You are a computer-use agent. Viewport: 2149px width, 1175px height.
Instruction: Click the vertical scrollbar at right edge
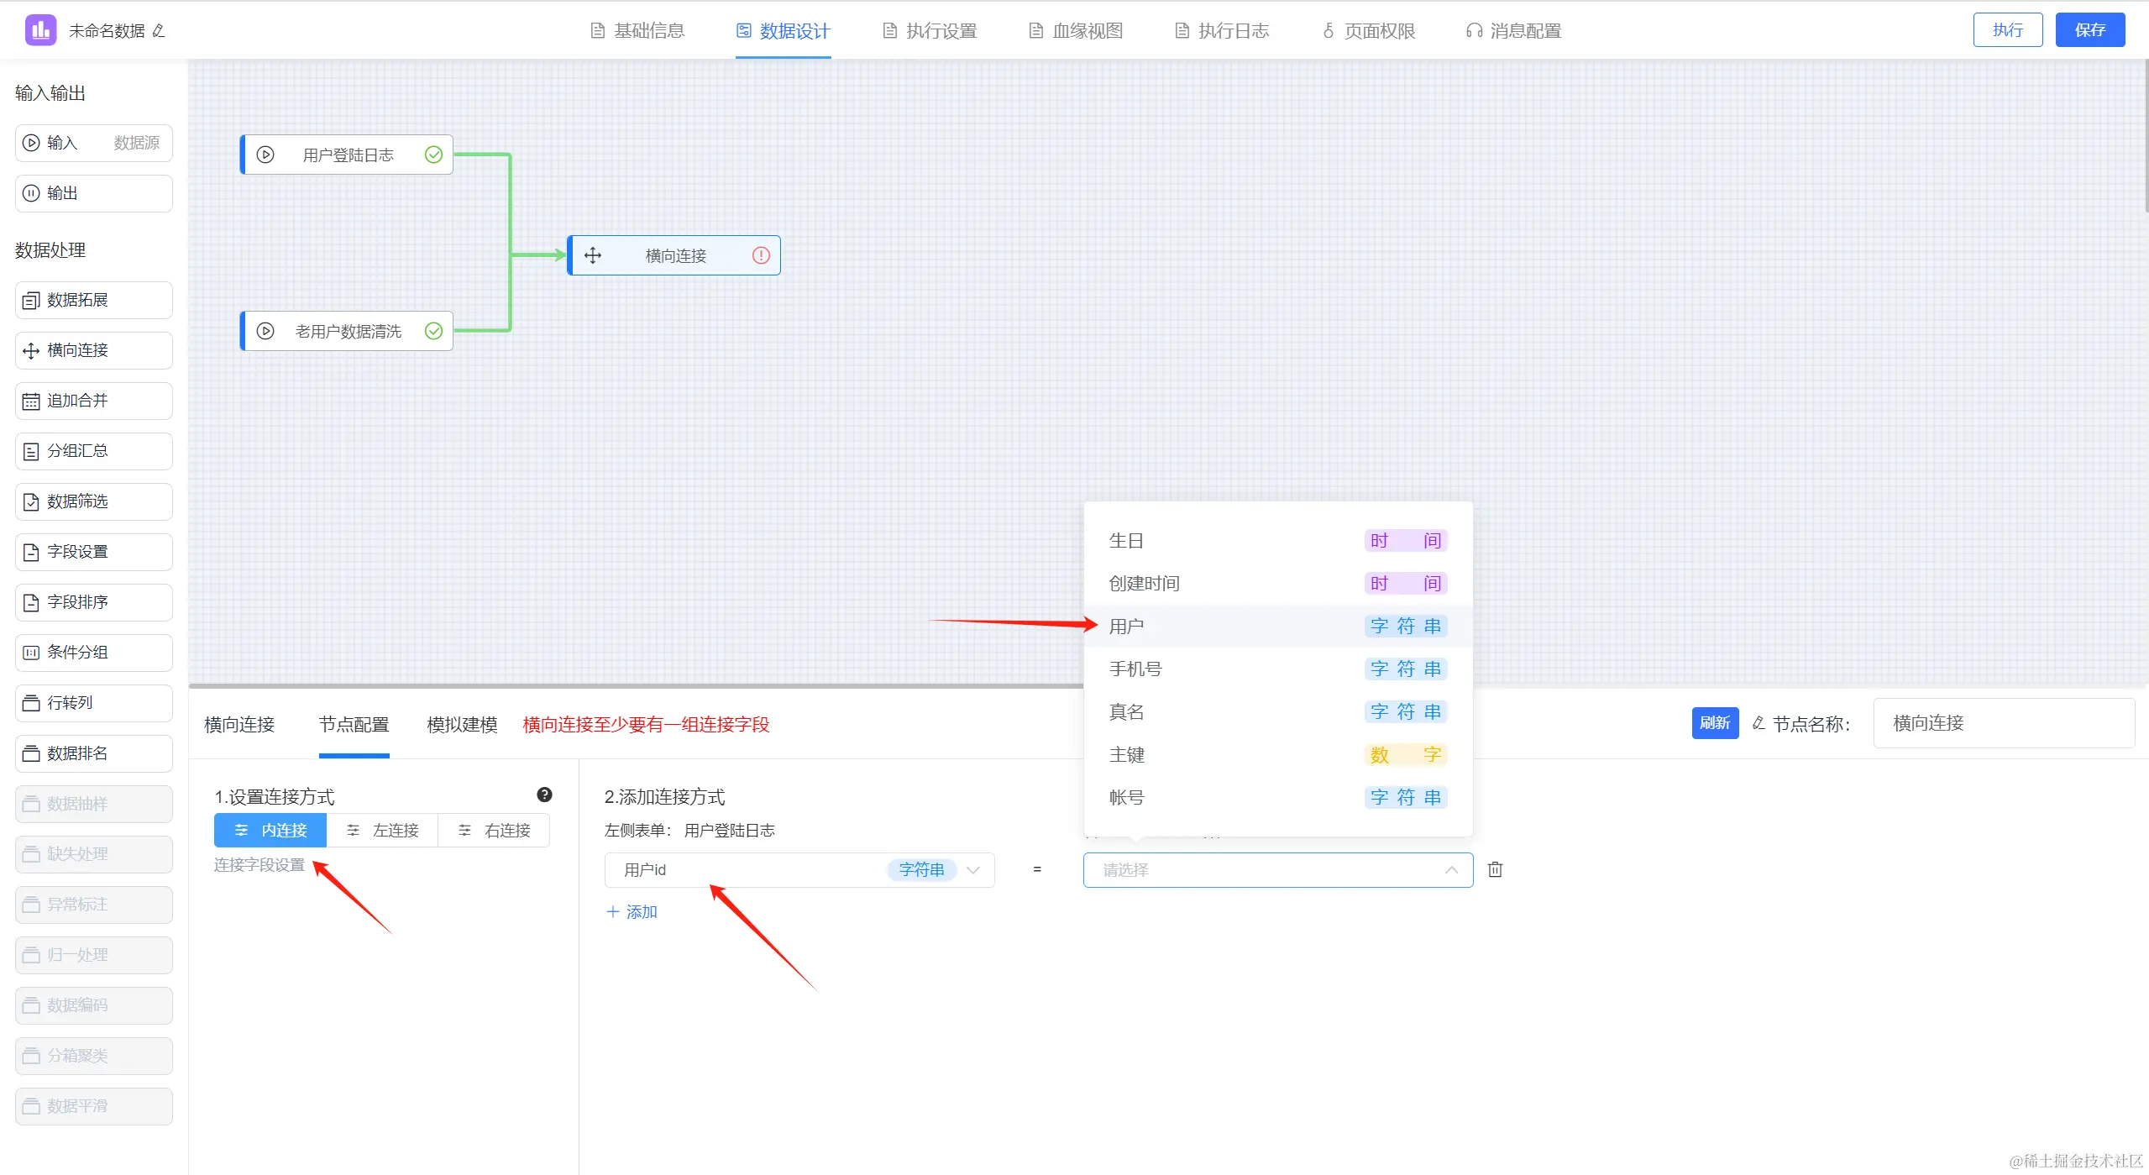pyautogui.click(x=2146, y=134)
